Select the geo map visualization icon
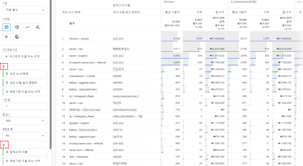 tap(17, 37)
